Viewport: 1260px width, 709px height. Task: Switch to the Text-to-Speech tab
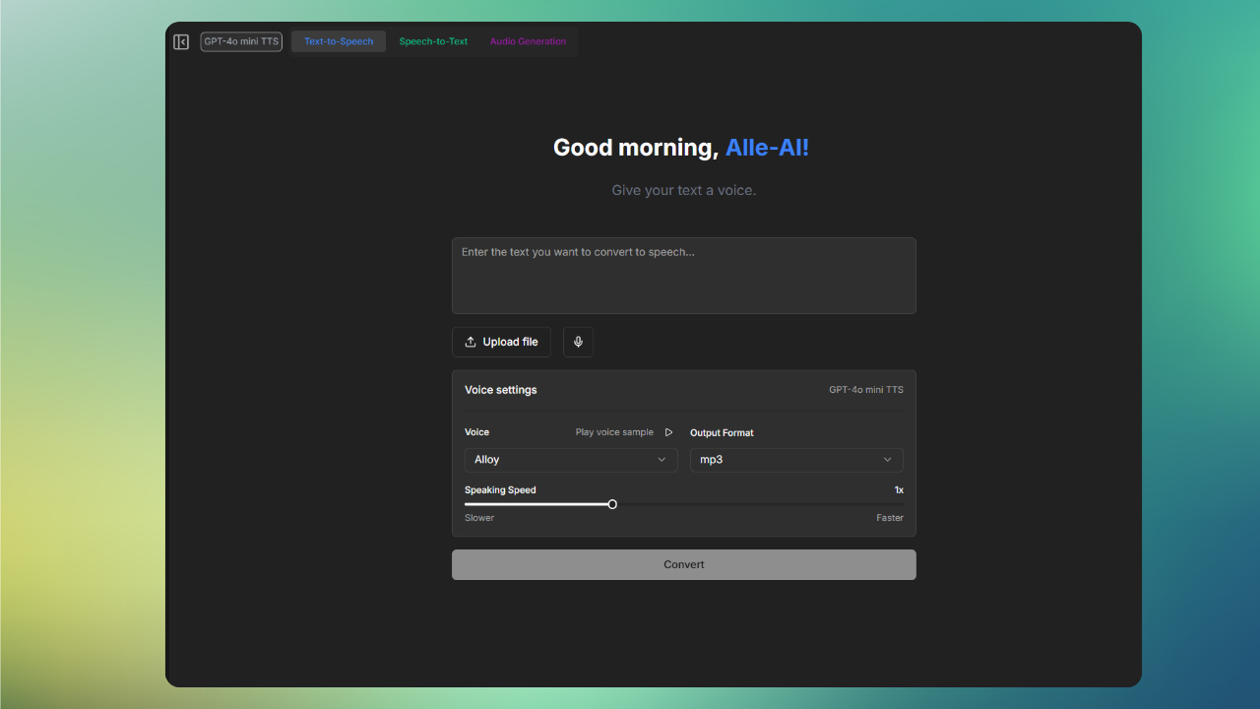point(339,41)
